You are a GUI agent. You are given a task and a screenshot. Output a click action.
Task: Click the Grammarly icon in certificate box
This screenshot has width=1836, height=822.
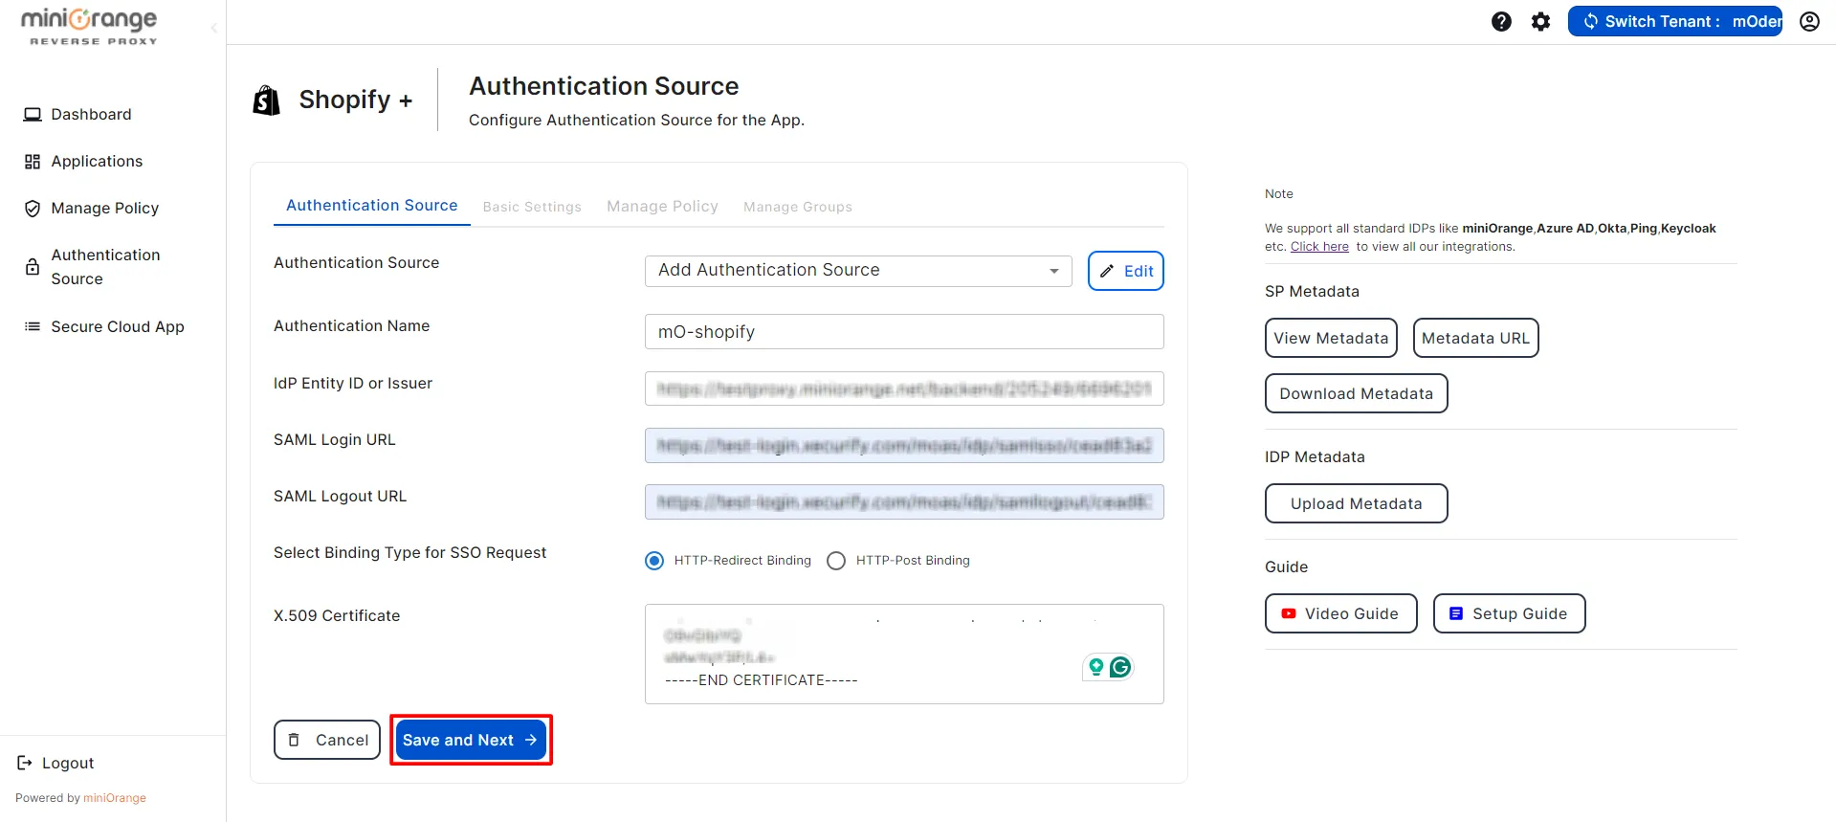tap(1120, 667)
